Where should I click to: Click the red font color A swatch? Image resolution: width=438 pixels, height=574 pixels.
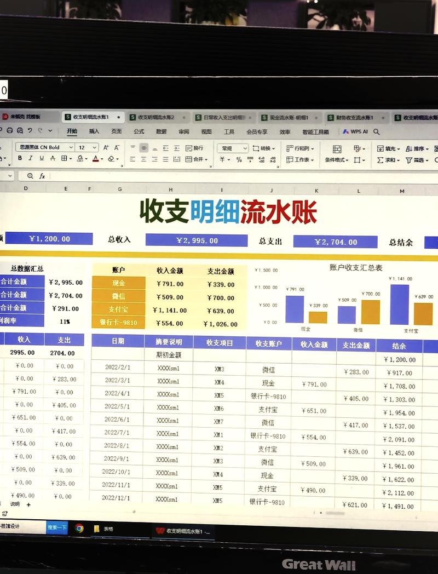[95, 158]
